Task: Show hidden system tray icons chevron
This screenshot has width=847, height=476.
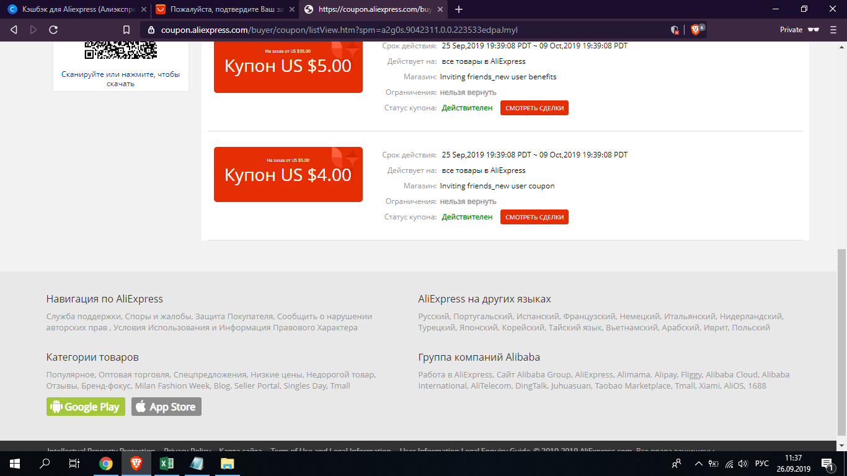Action: 699,464
